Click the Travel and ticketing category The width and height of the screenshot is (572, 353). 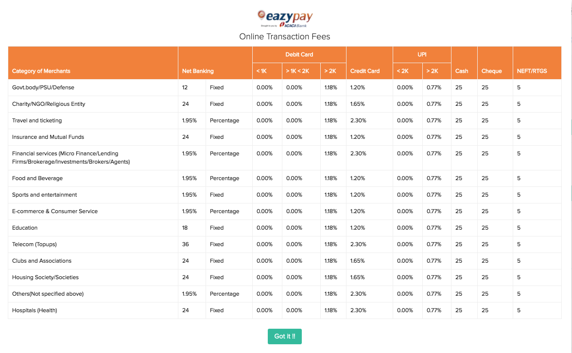coord(37,120)
